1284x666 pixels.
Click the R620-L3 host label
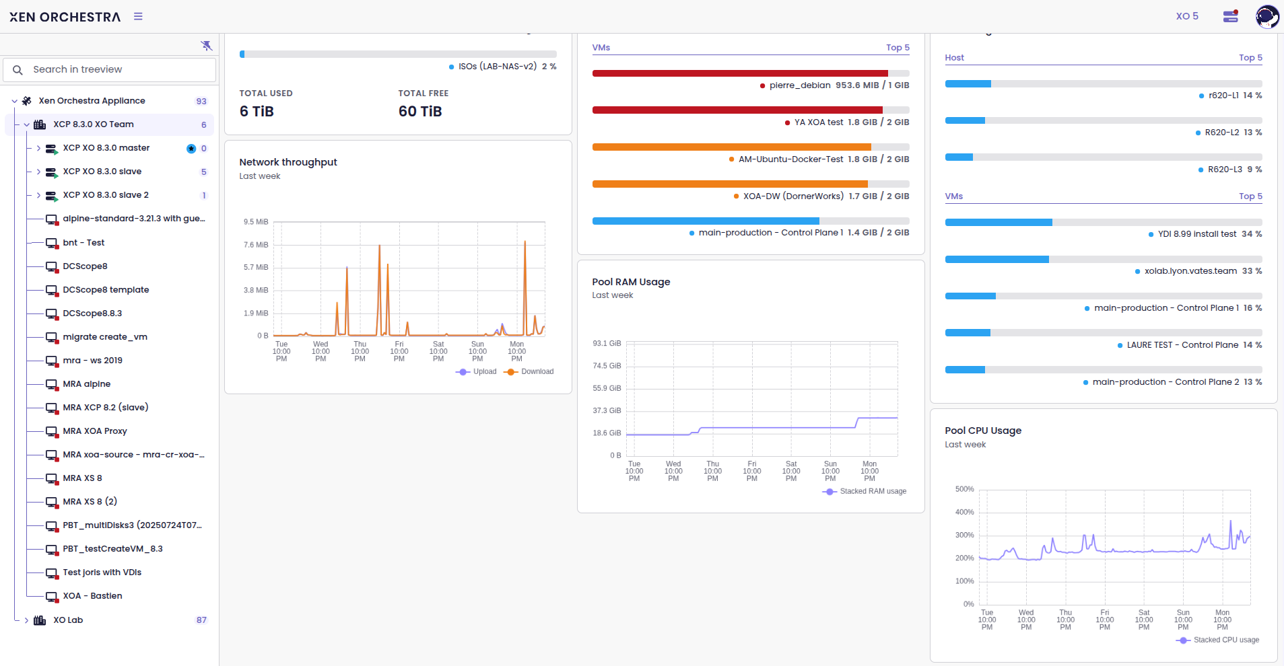coord(1225,170)
